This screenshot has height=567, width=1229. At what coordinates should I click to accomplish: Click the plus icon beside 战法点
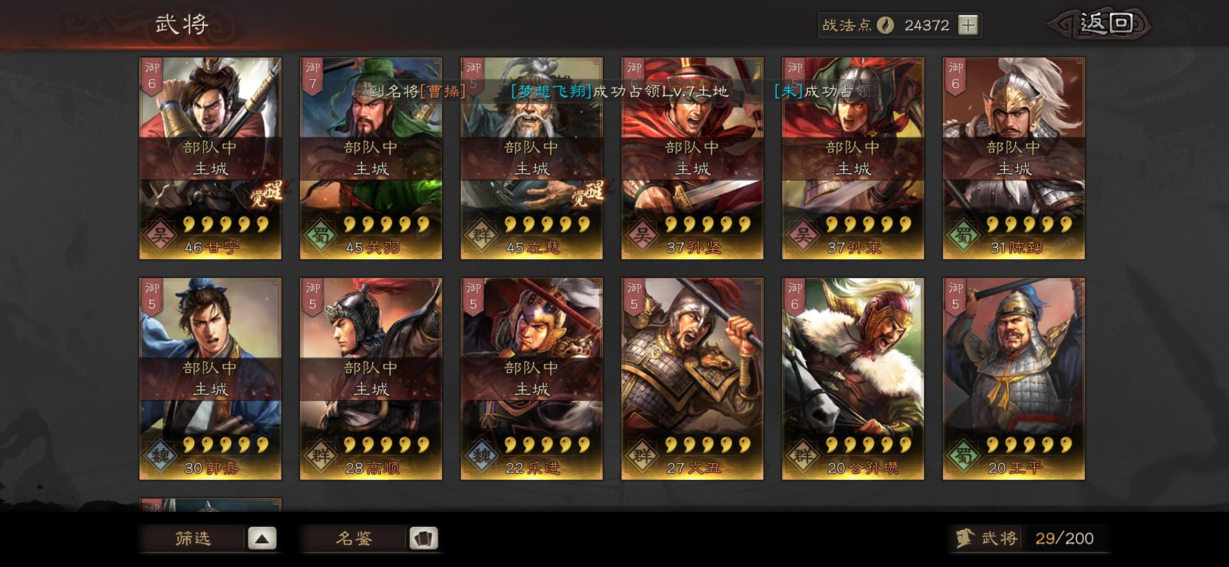(x=967, y=25)
